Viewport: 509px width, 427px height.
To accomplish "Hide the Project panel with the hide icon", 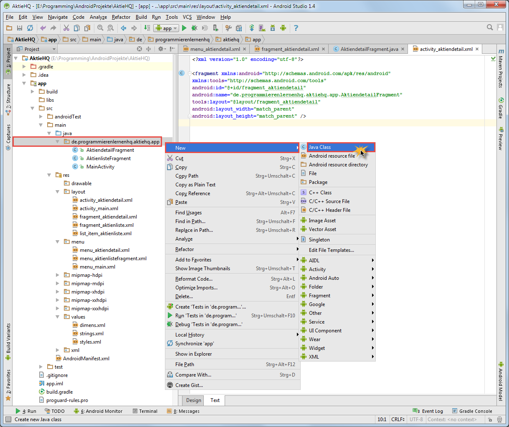I will click(171, 49).
